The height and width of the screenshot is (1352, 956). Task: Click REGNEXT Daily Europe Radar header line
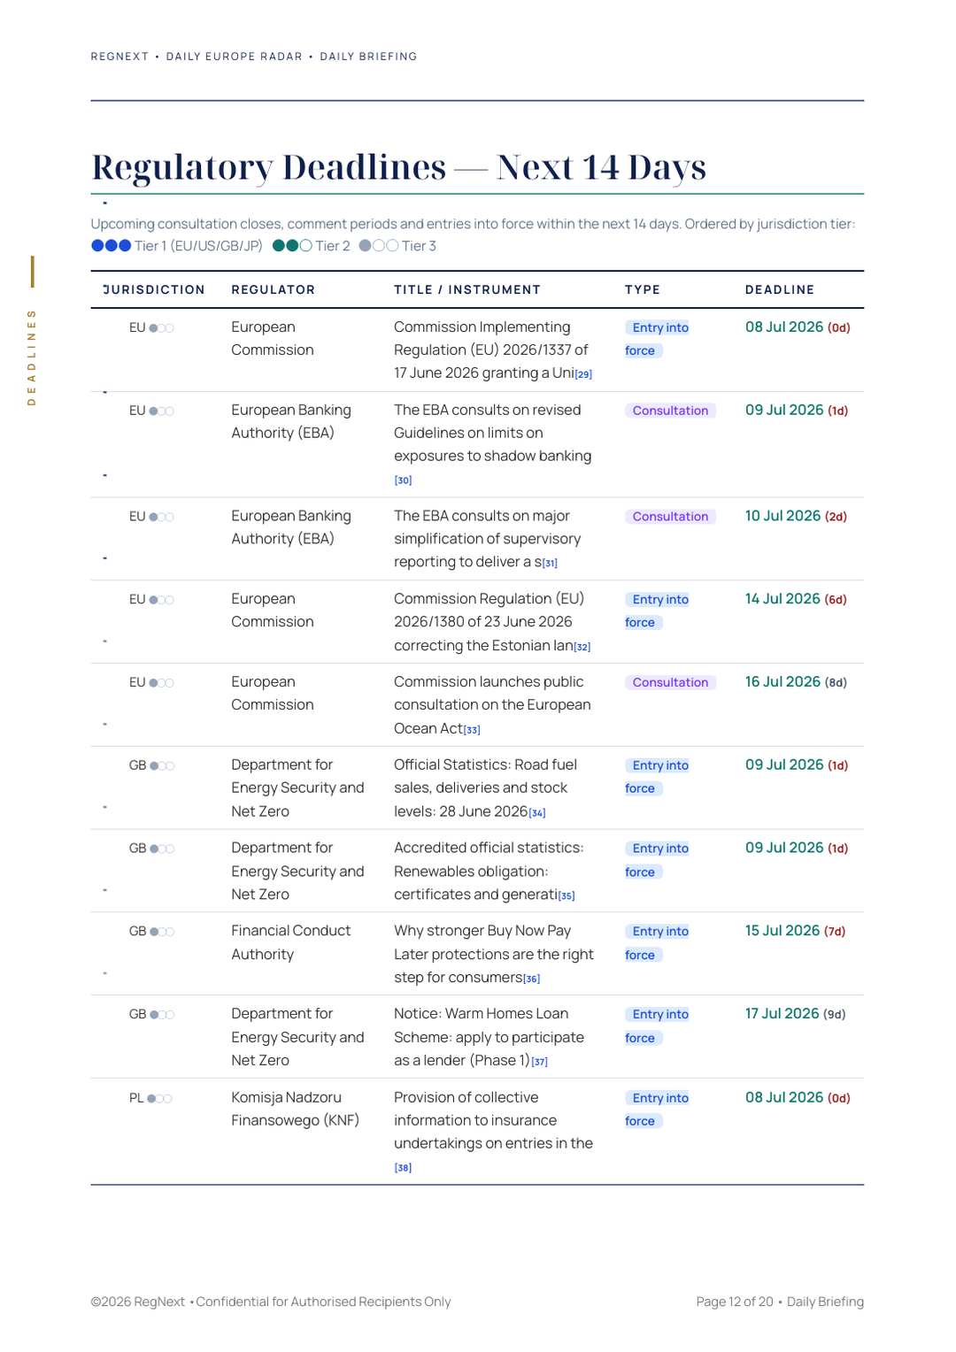point(254,57)
